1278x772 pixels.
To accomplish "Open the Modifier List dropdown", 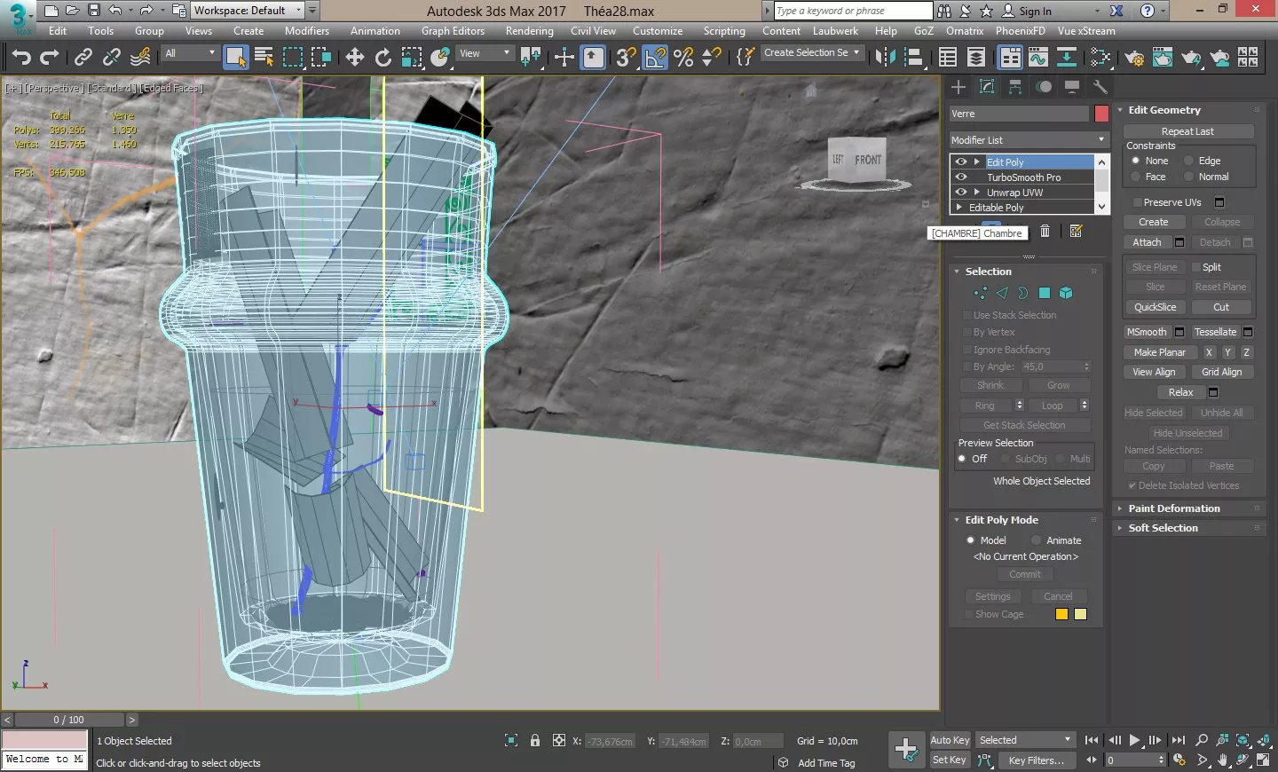I will point(1028,140).
